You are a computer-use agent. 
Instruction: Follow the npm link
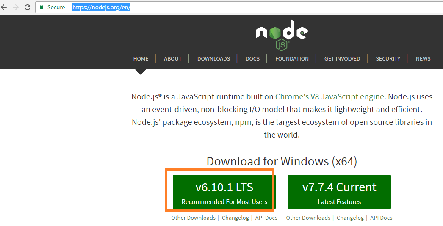[x=243, y=122]
